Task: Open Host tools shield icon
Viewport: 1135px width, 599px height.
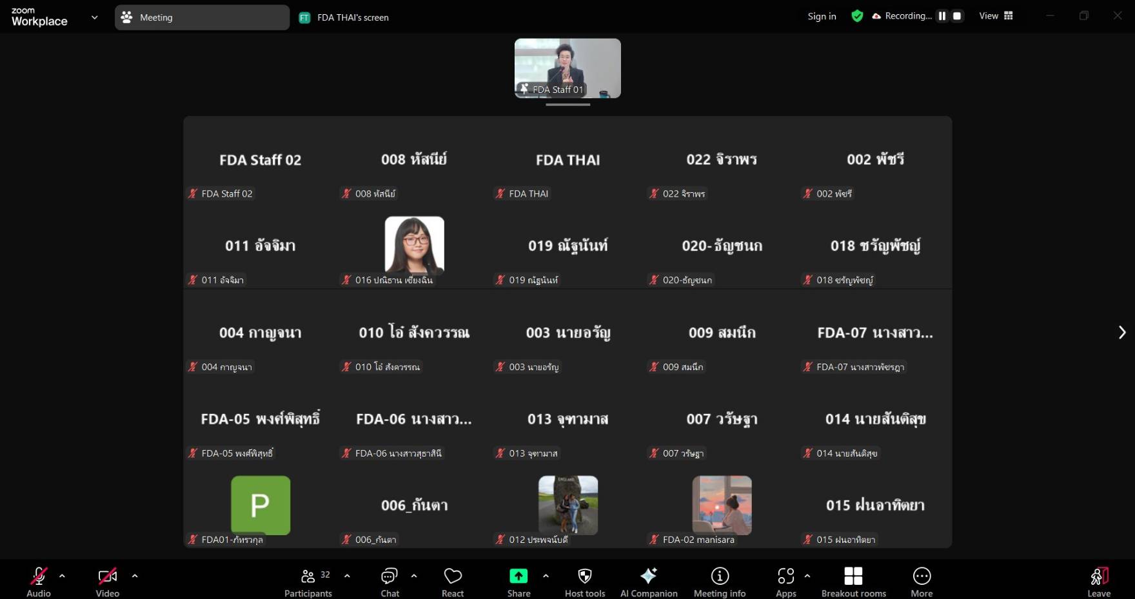Action: [585, 581]
